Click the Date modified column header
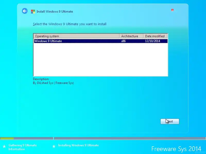This screenshot has width=206, height=154. (156, 36)
